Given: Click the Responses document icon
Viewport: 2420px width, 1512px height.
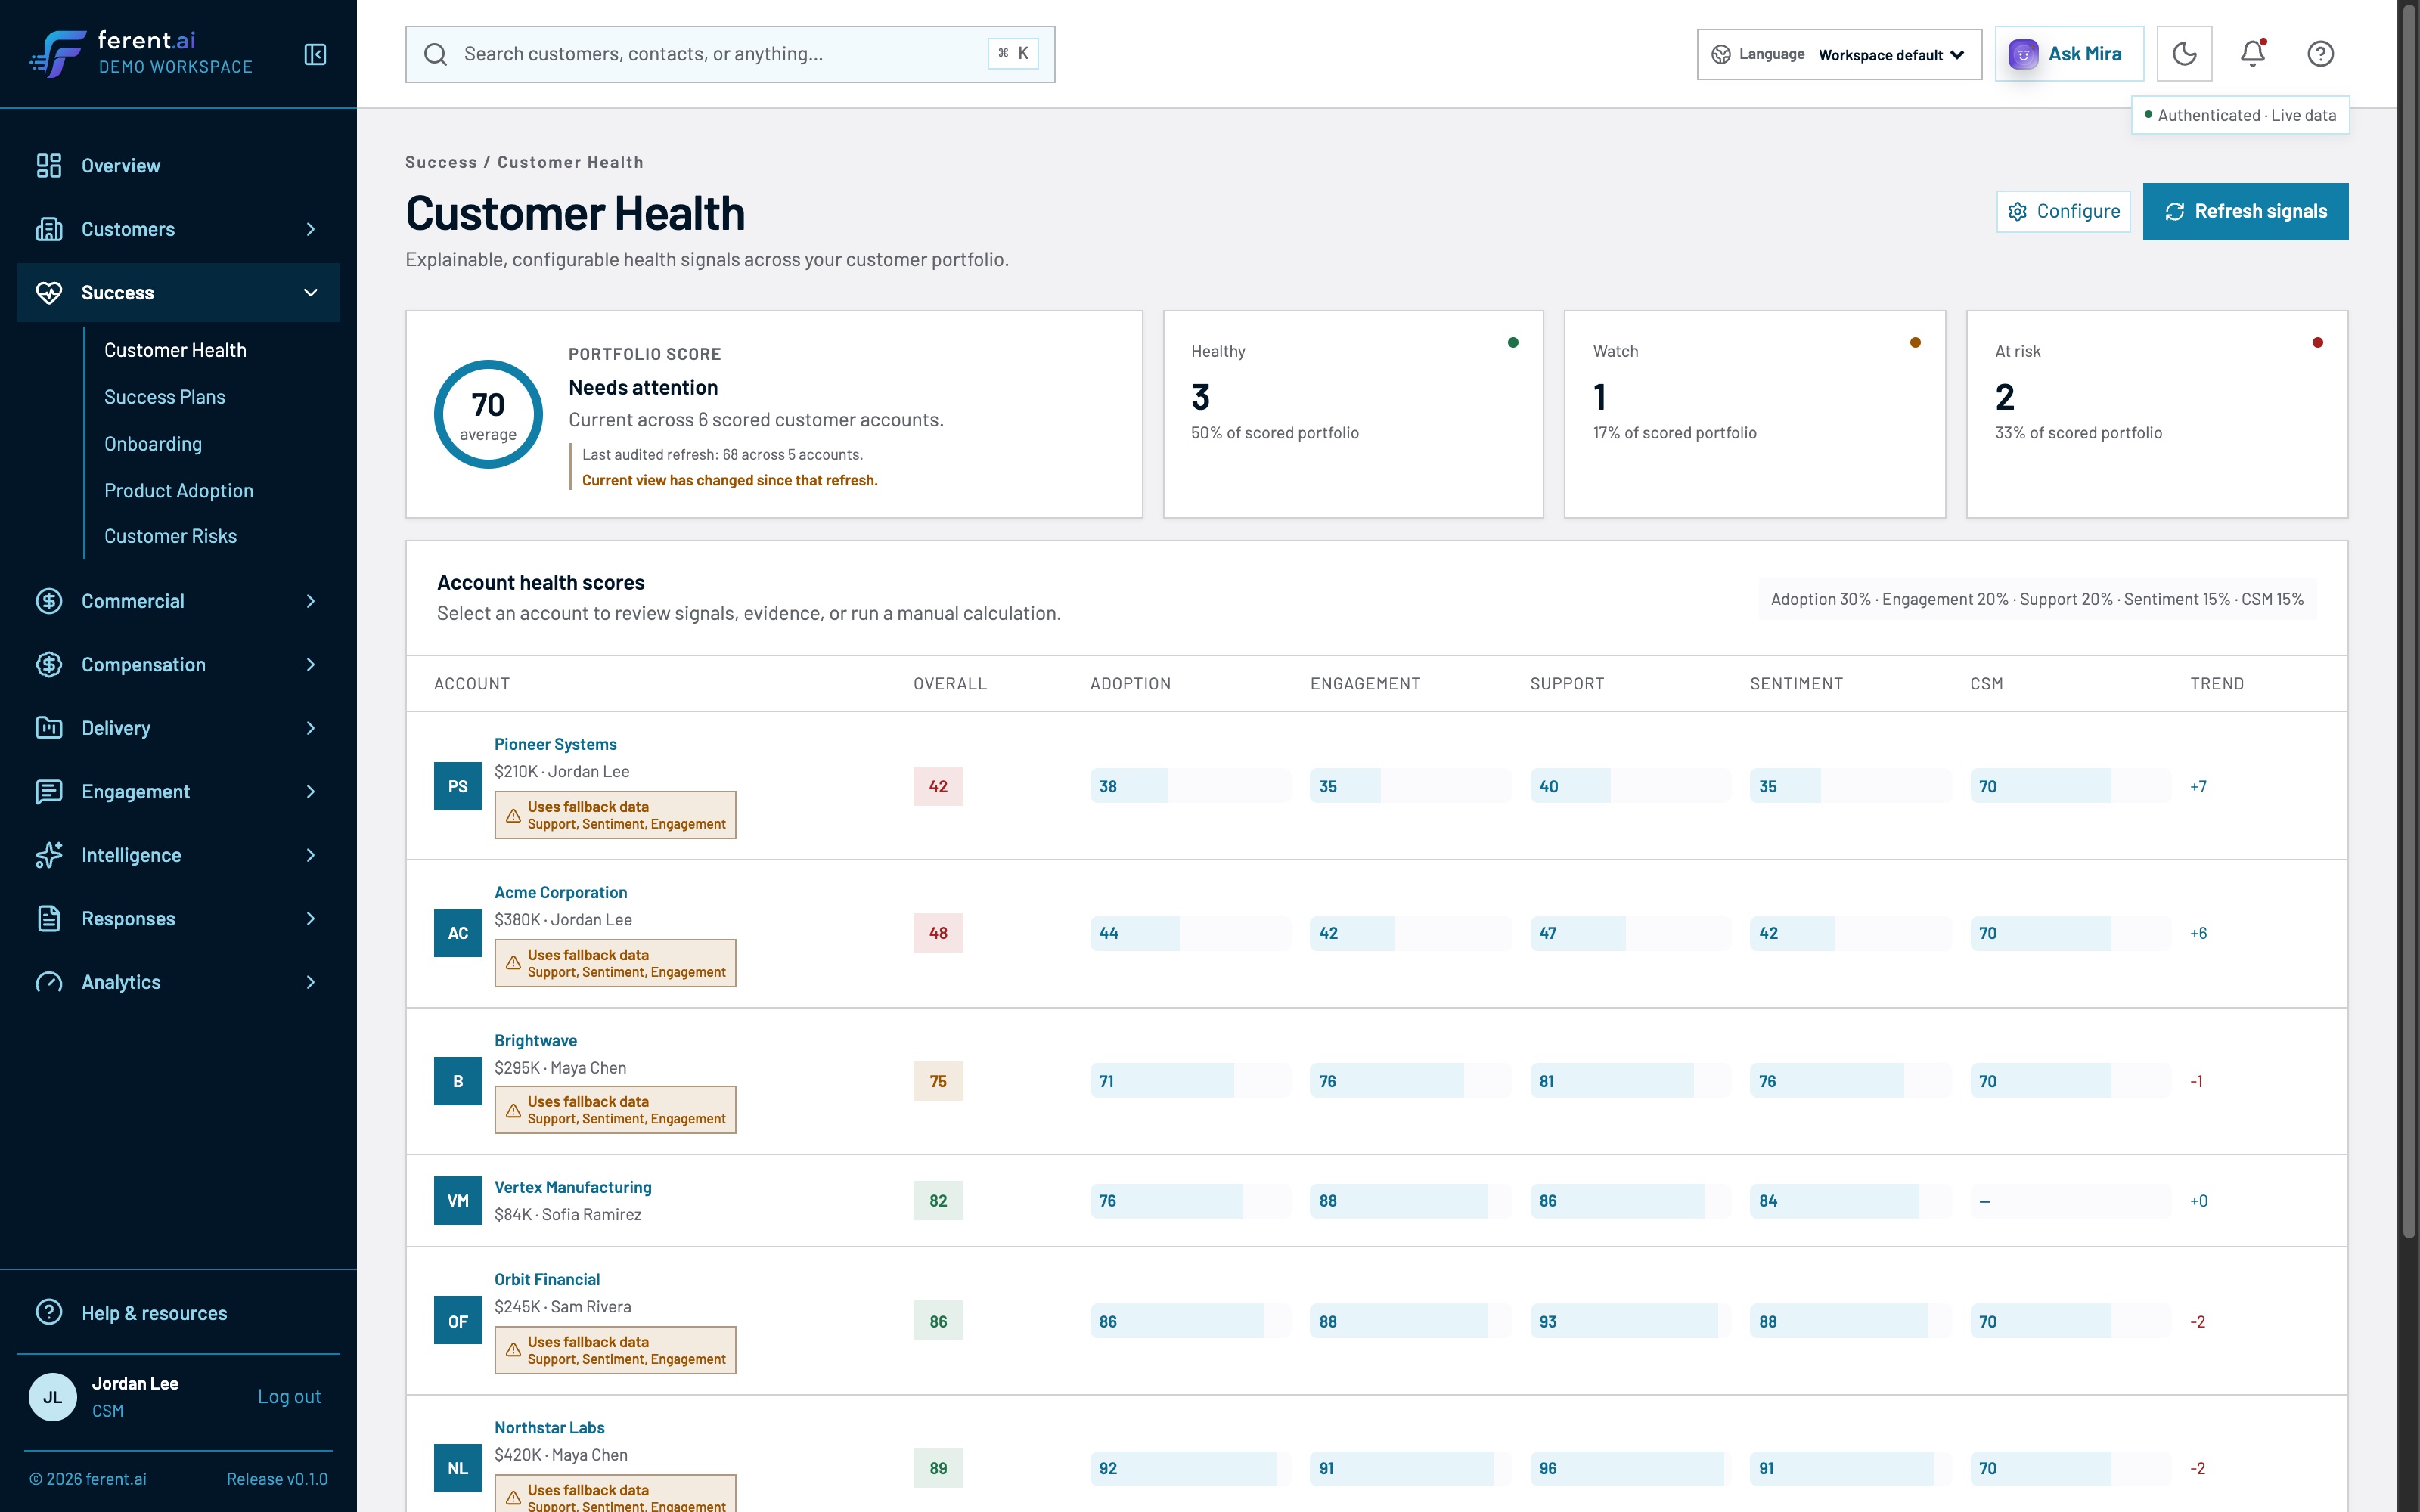Looking at the screenshot, I should 49,918.
